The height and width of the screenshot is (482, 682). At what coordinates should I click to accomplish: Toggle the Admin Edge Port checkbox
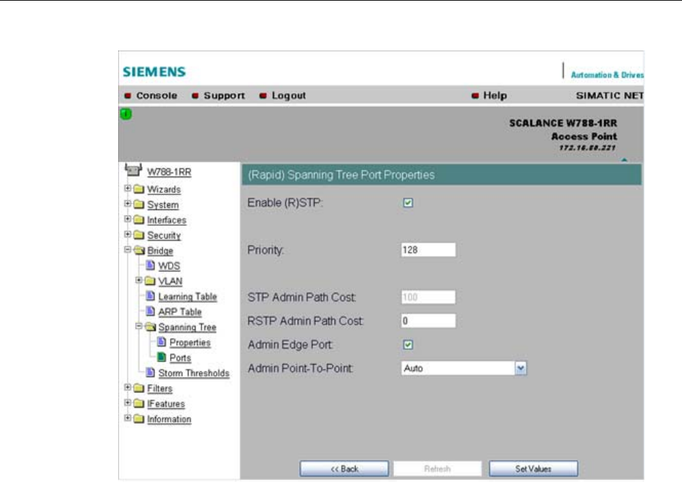(408, 345)
